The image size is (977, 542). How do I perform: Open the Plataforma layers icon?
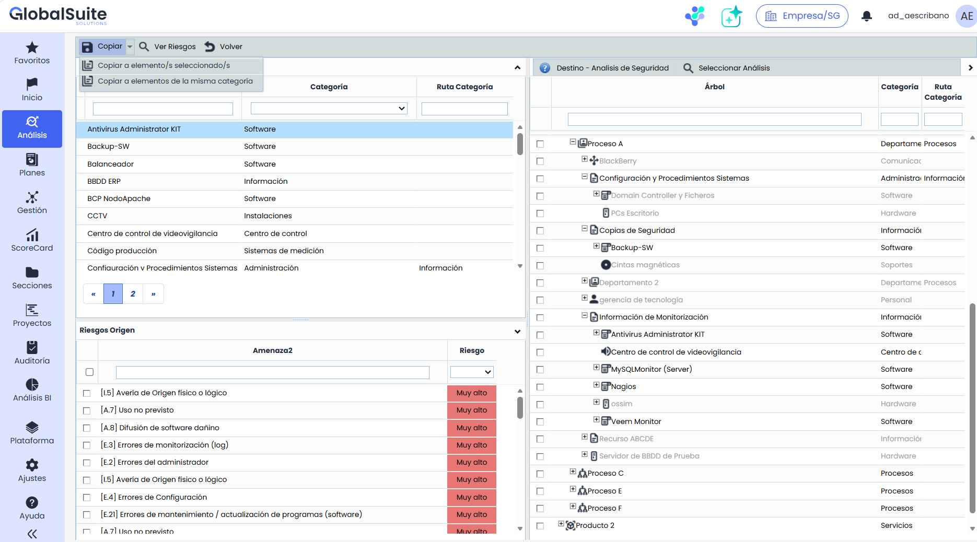point(32,428)
